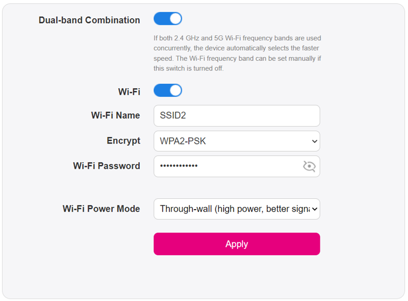The width and height of the screenshot is (408, 301).
Task: Click the SSID2 text in name box
Action: click(x=173, y=115)
